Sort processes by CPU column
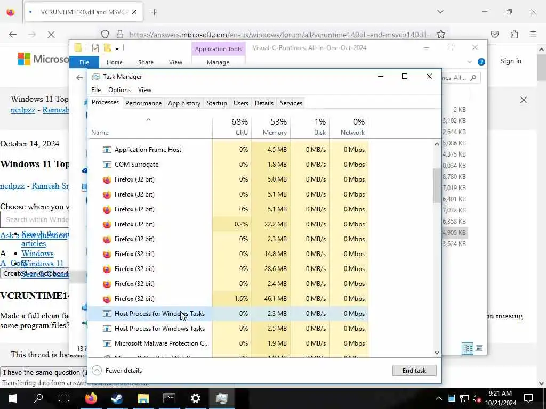 coord(232,127)
